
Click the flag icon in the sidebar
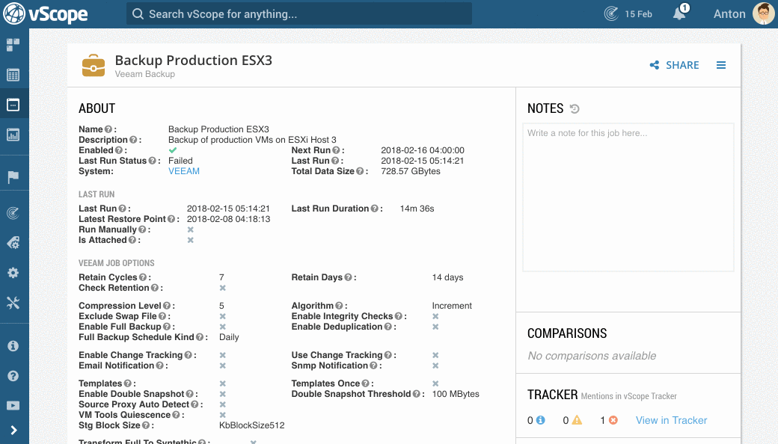[x=13, y=176]
